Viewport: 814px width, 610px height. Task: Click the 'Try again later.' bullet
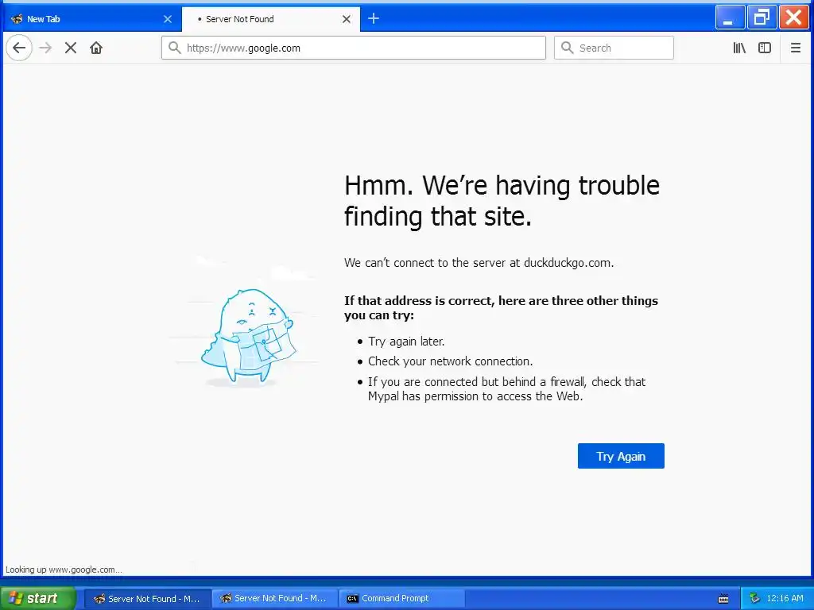tap(406, 342)
